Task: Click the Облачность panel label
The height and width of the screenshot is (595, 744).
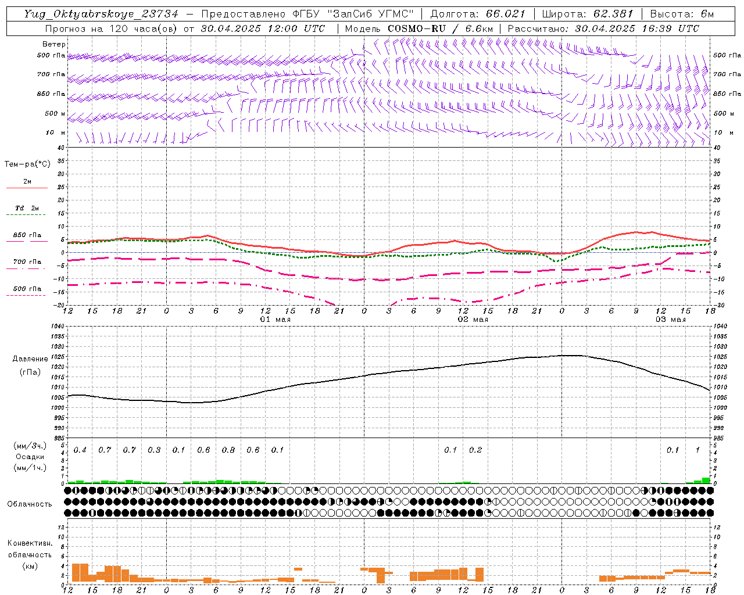Action: tap(30, 504)
